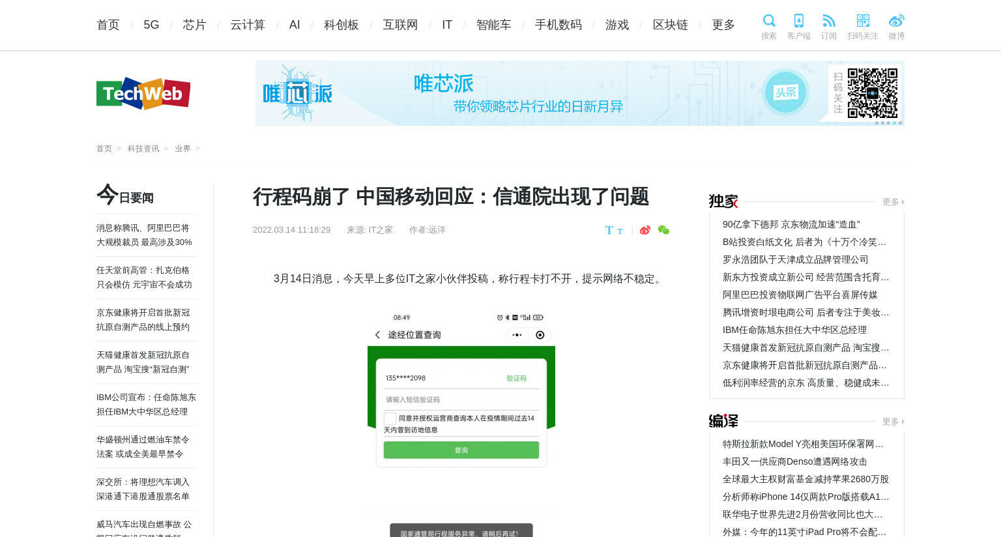This screenshot has width=1001, height=537.
Task: Open 分析师称iPhone 14仅两款Pro版 article
Action: point(805,497)
